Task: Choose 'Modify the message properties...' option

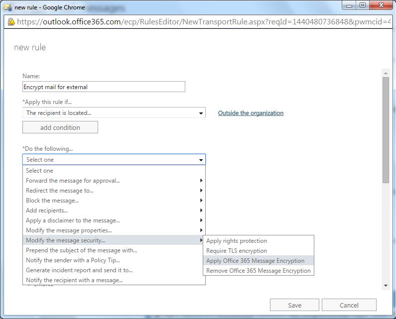Action: tap(114, 230)
